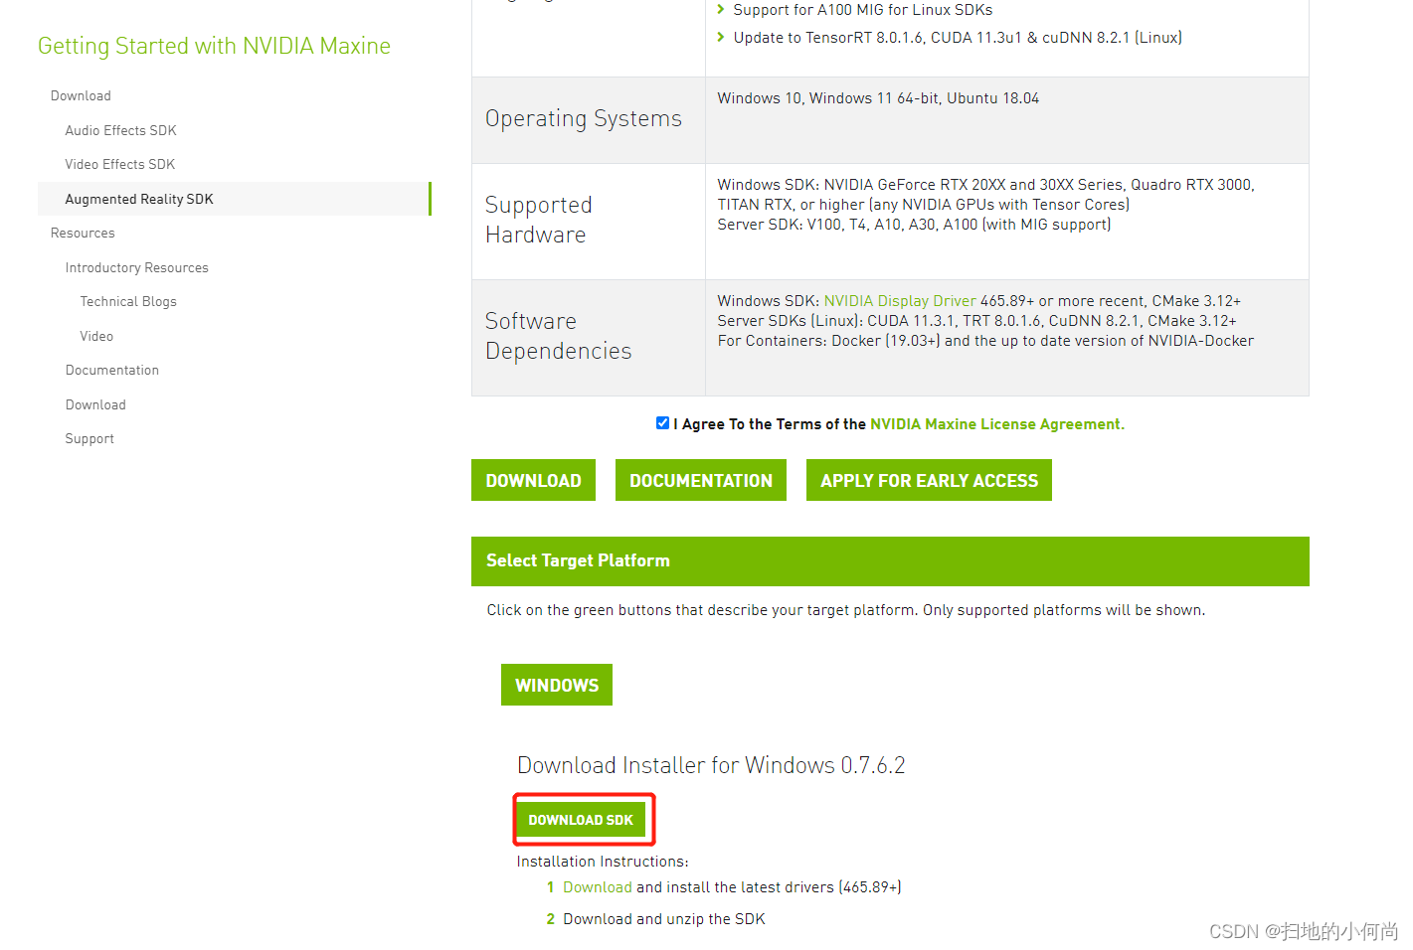
Task: Open Video item in sidebar
Action: tap(96, 336)
